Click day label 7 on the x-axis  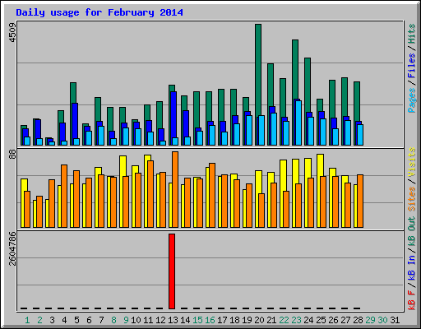coord(101,320)
